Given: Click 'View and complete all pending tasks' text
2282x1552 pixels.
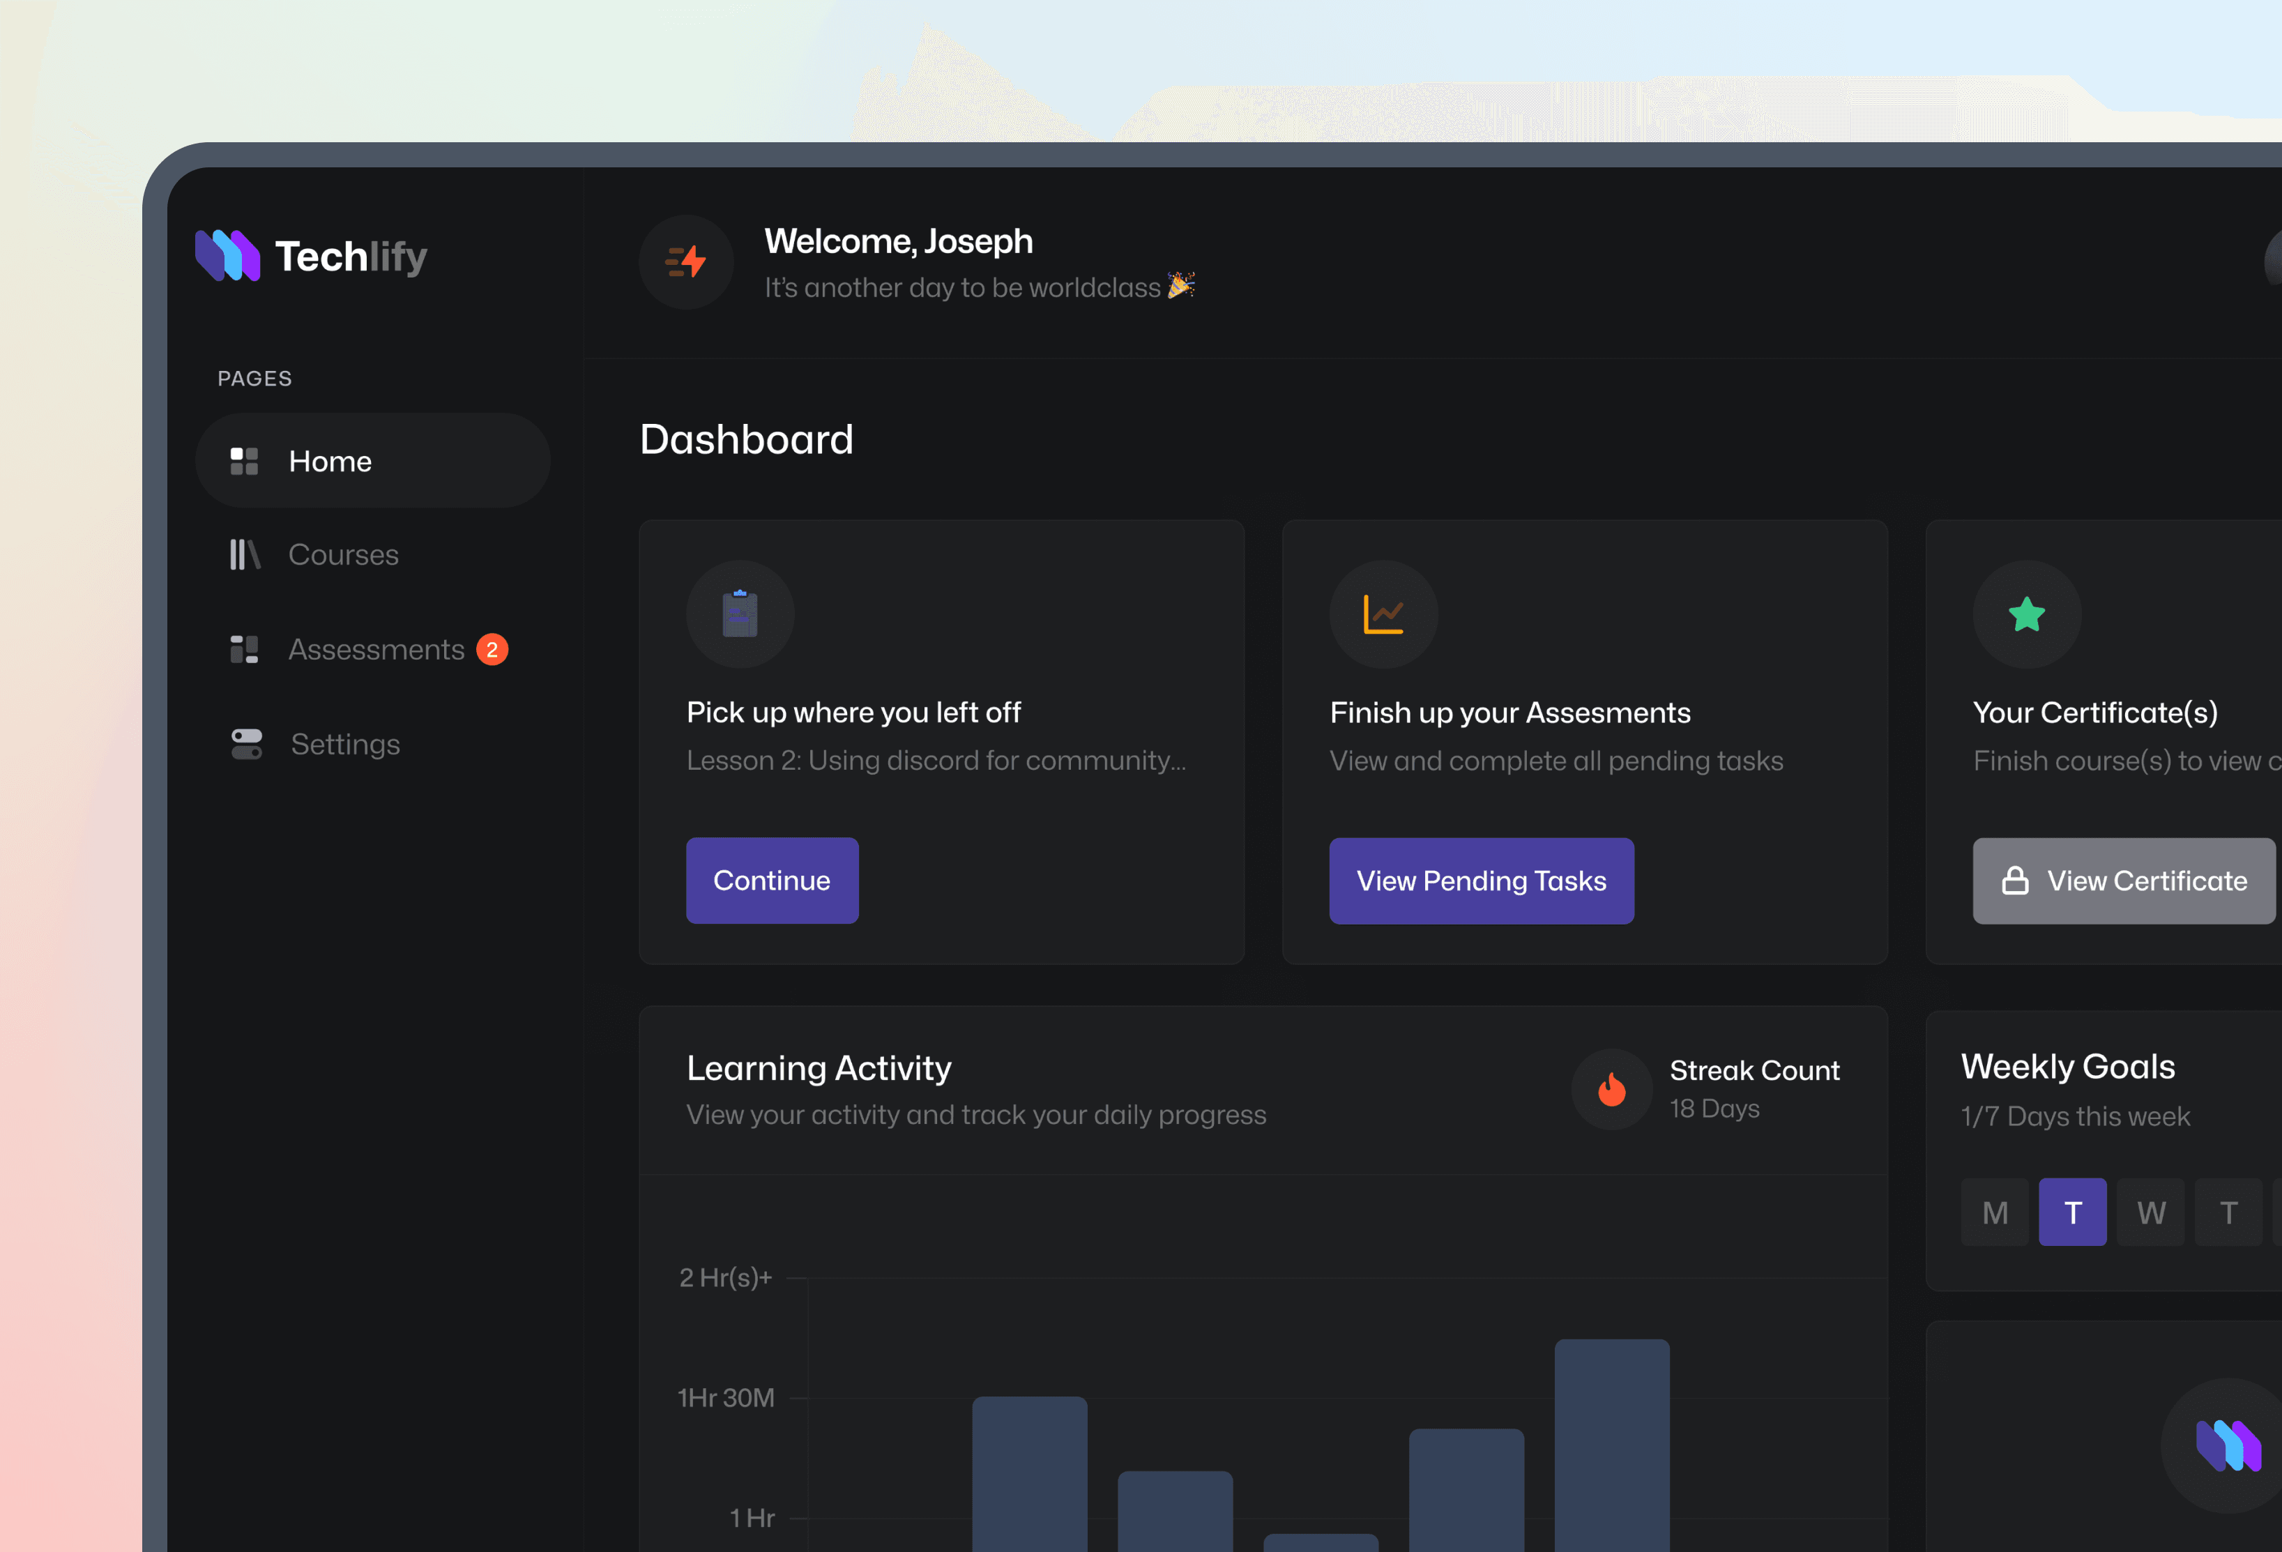Looking at the screenshot, I should point(1556,761).
